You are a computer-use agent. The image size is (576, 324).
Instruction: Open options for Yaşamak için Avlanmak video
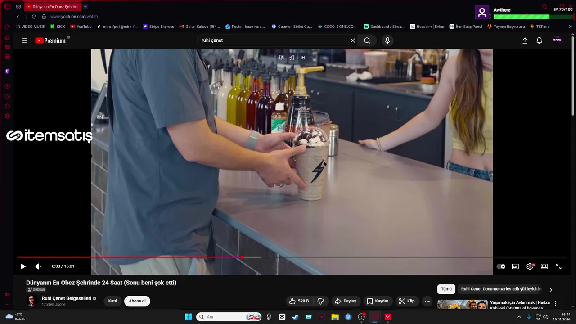(x=555, y=303)
